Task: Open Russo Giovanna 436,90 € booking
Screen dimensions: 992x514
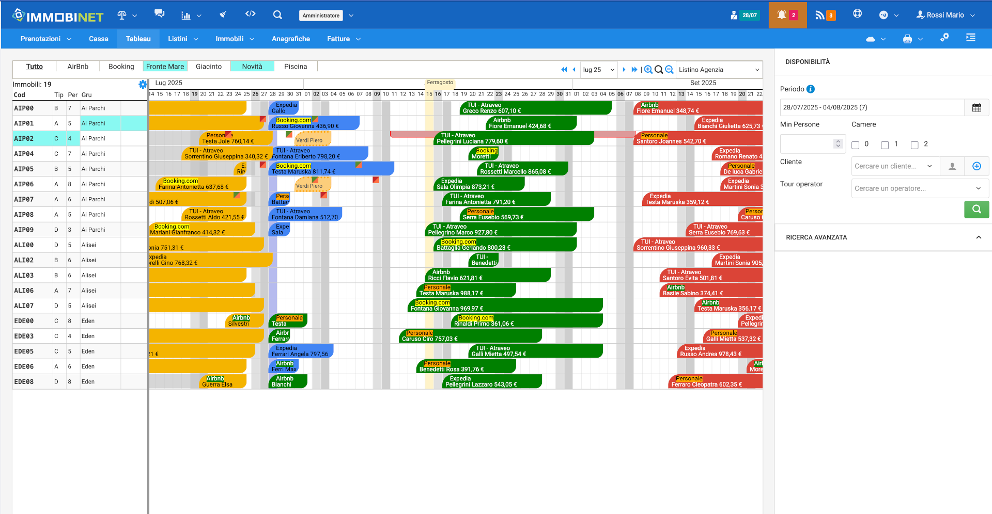Action: (314, 123)
